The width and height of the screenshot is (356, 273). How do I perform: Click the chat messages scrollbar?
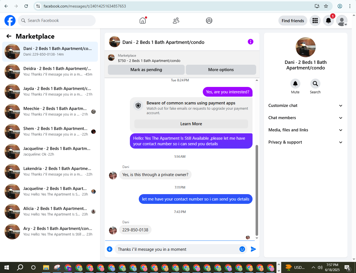pyautogui.click(x=257, y=190)
